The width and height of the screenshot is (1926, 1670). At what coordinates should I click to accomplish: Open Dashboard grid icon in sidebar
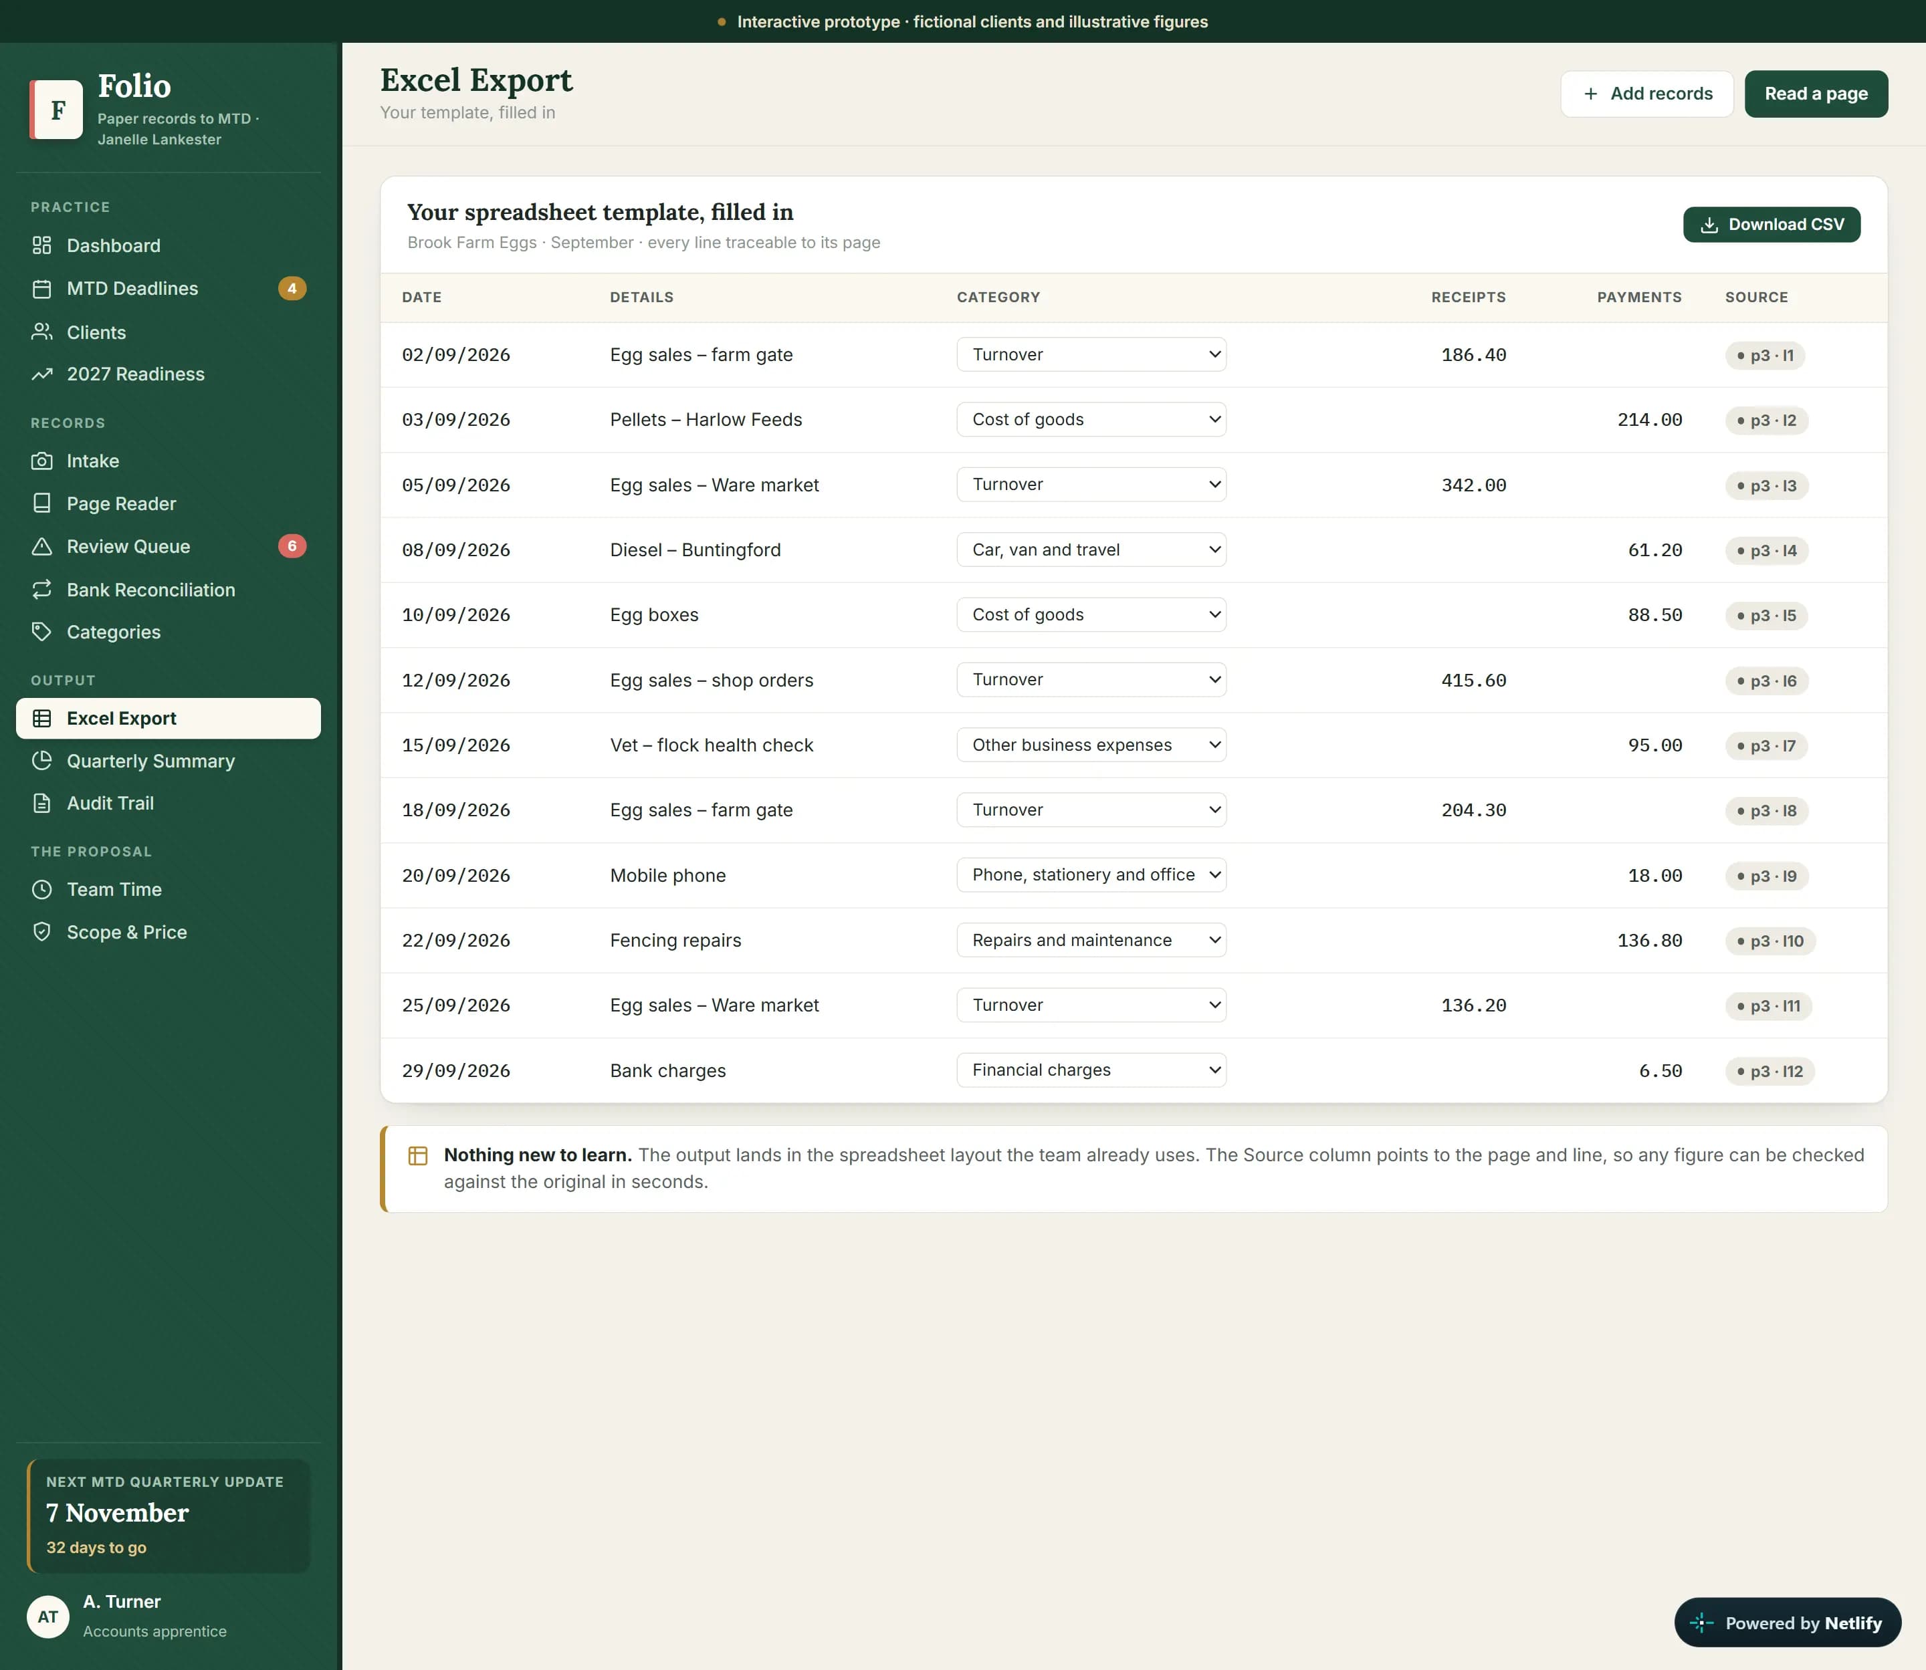click(42, 245)
